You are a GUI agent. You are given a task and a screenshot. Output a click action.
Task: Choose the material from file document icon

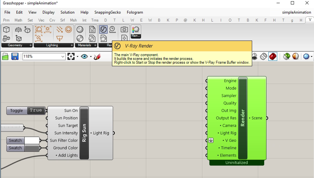(92, 30)
